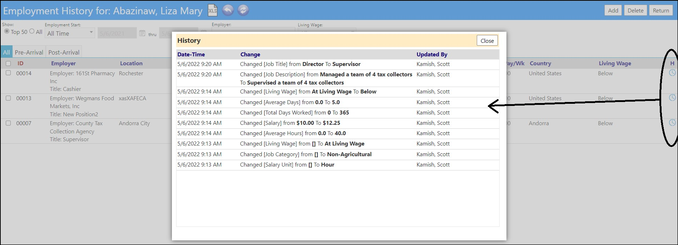Viewport: 678px width, 245px height.
Task: Click the Return button
Action: (x=661, y=10)
